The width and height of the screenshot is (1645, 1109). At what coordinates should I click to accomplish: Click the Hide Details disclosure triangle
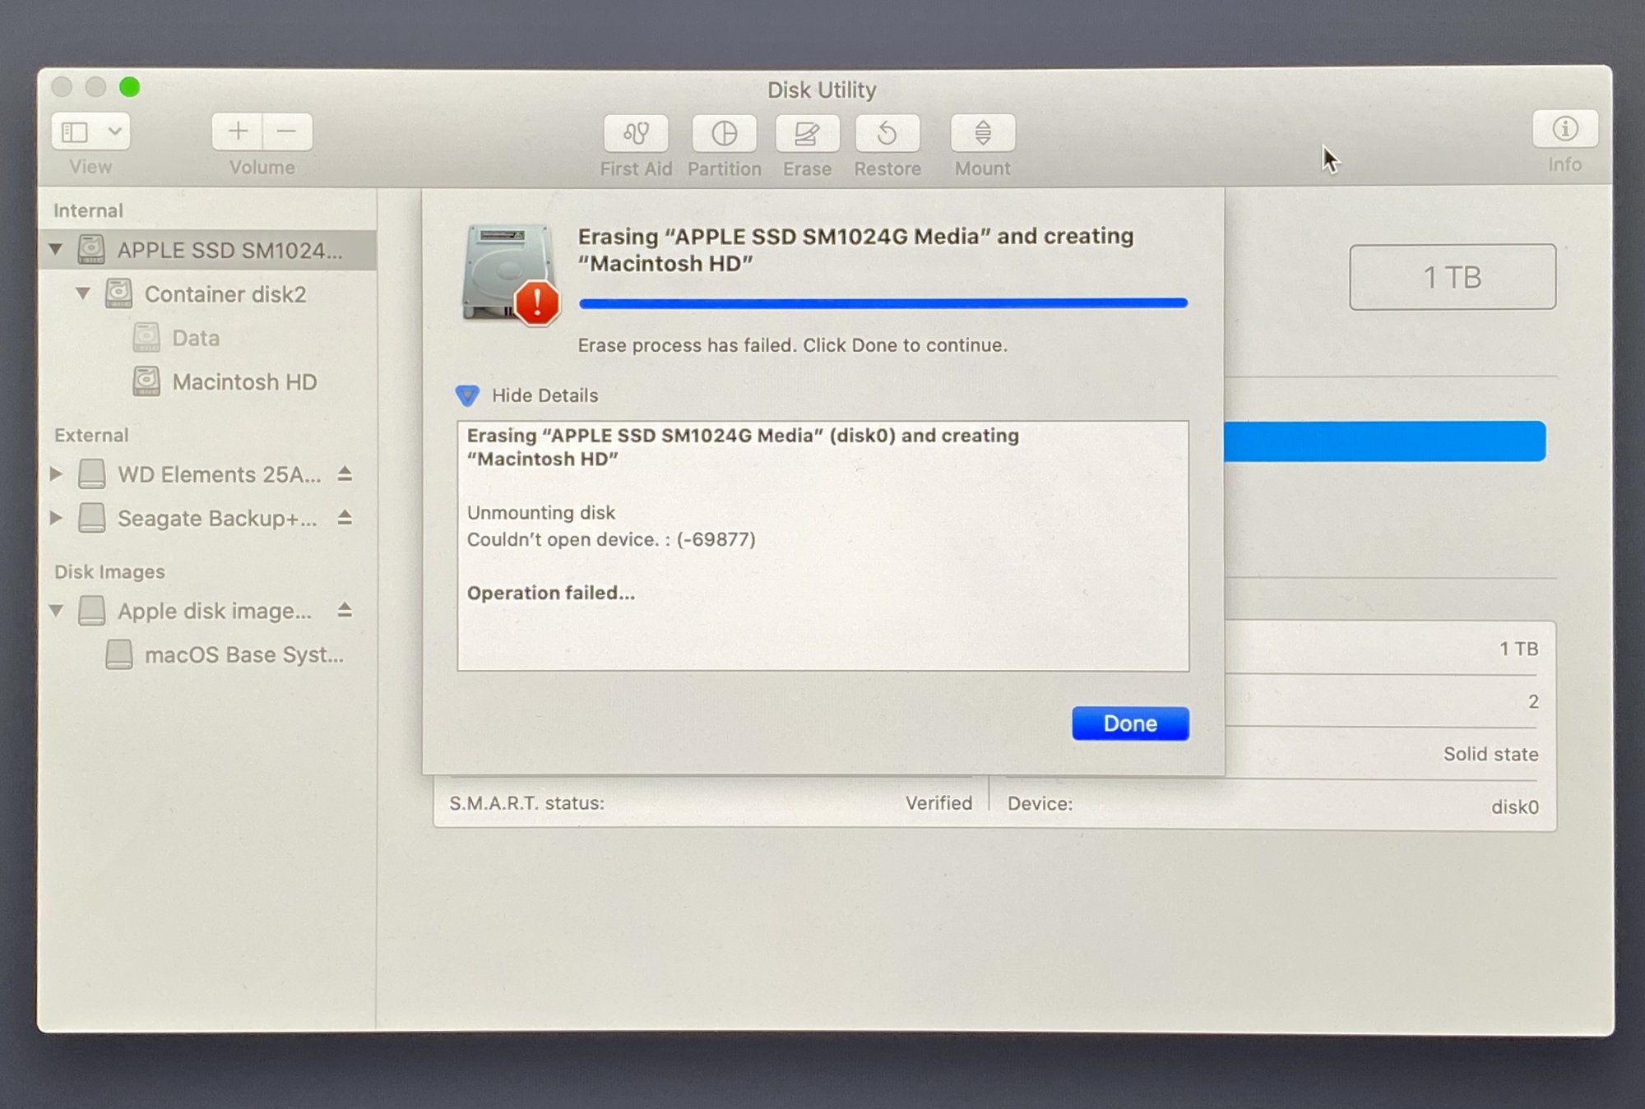[x=467, y=395]
